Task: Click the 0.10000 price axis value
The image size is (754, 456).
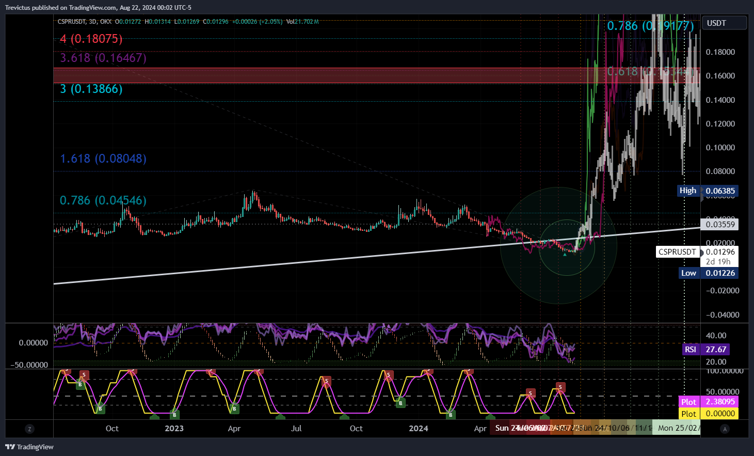Action: coord(720,148)
